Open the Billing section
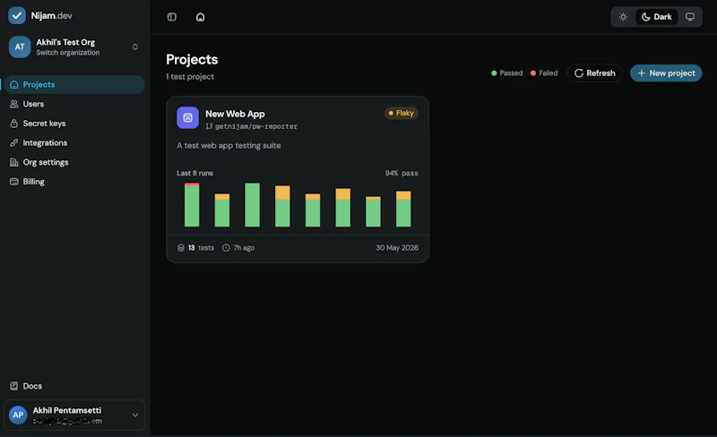Screen dimensions: 717x437 pos(73,182)
